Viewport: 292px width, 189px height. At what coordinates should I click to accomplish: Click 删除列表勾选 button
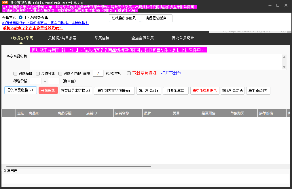(x=232, y=91)
